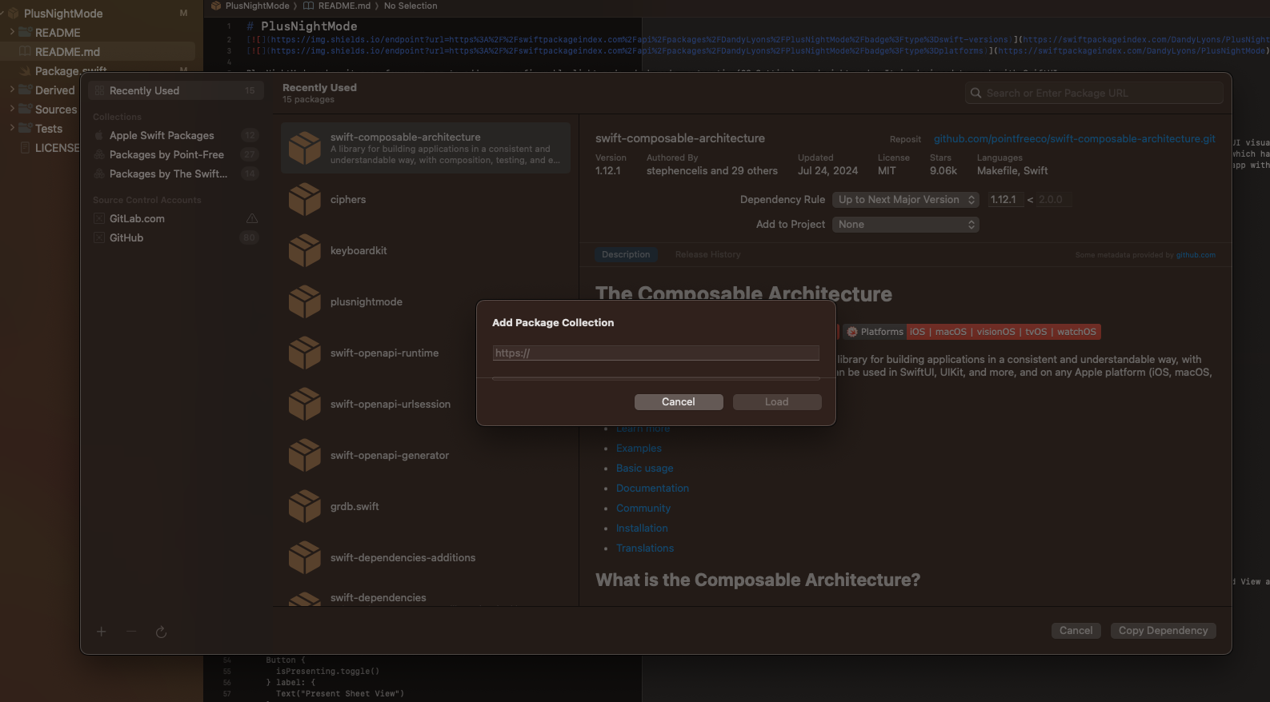The width and height of the screenshot is (1270, 702).
Task: Click the Search or Enter Package URL field
Action: click(1094, 93)
